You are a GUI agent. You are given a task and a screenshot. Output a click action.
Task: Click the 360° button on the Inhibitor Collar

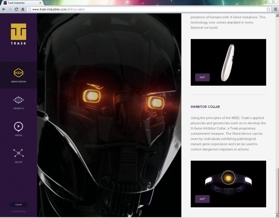[202, 199]
